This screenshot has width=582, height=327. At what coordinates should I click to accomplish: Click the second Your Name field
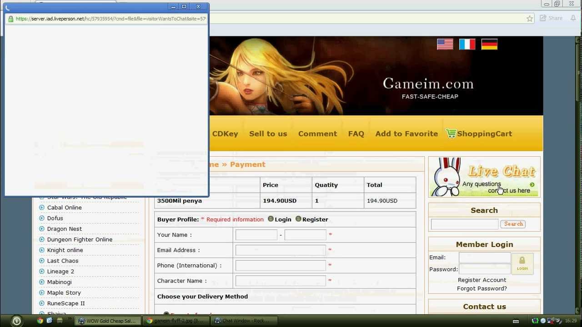pos(305,235)
